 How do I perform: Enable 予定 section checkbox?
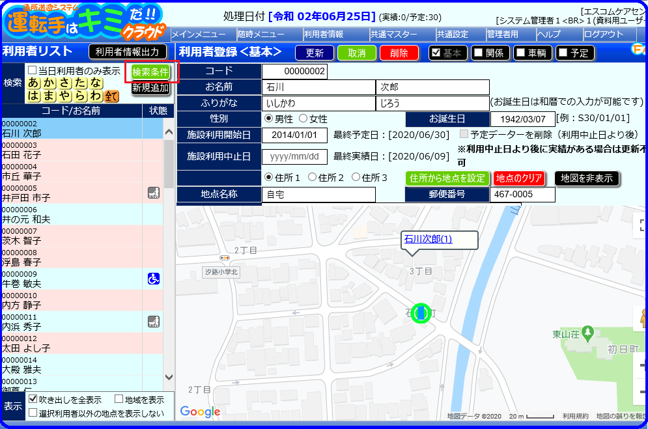point(563,53)
